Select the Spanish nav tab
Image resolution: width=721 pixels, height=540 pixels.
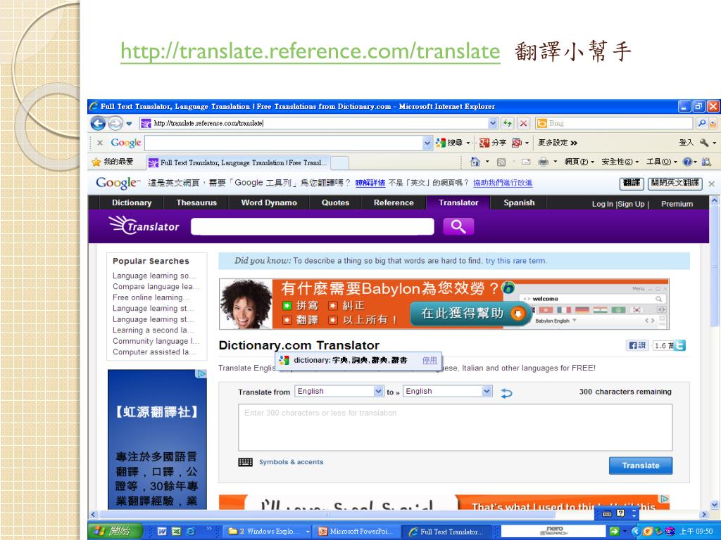coord(519,202)
